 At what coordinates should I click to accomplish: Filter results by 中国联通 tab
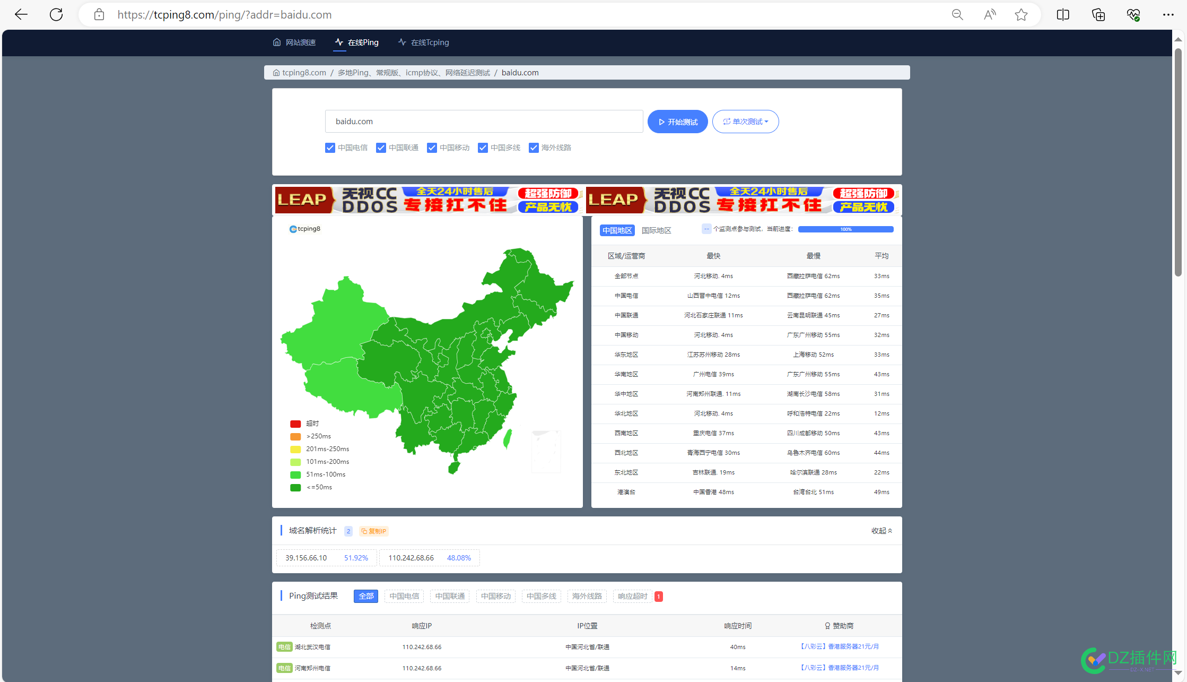[450, 596]
